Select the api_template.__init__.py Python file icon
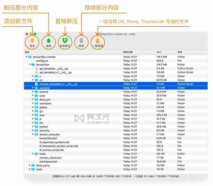This screenshot has width=213, height=186. (x=36, y=68)
